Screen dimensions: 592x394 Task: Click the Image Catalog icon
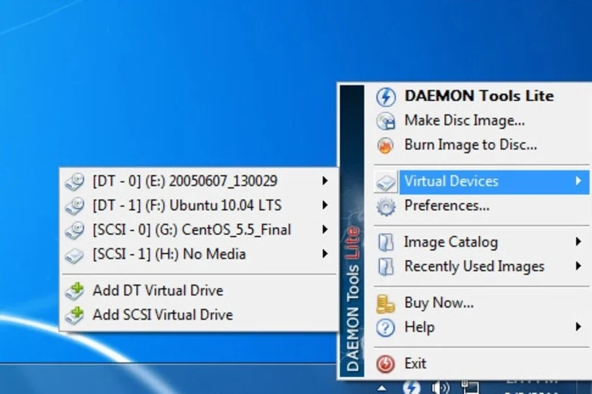[x=385, y=242]
